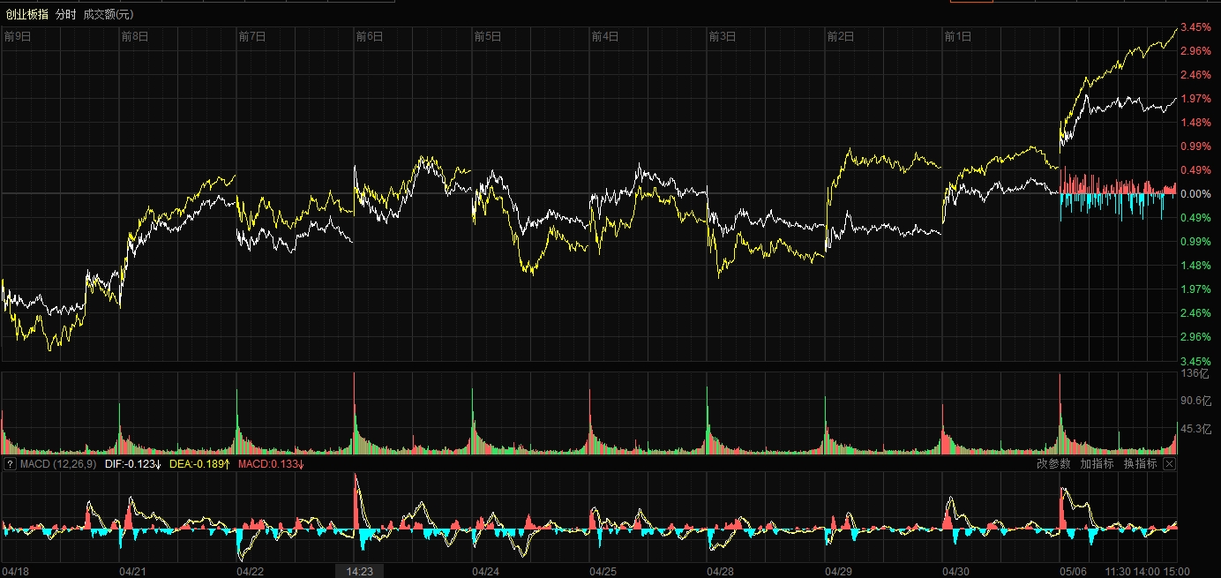Select the 分时 chart mode label
Screen dimensions: 1221x578
point(65,14)
